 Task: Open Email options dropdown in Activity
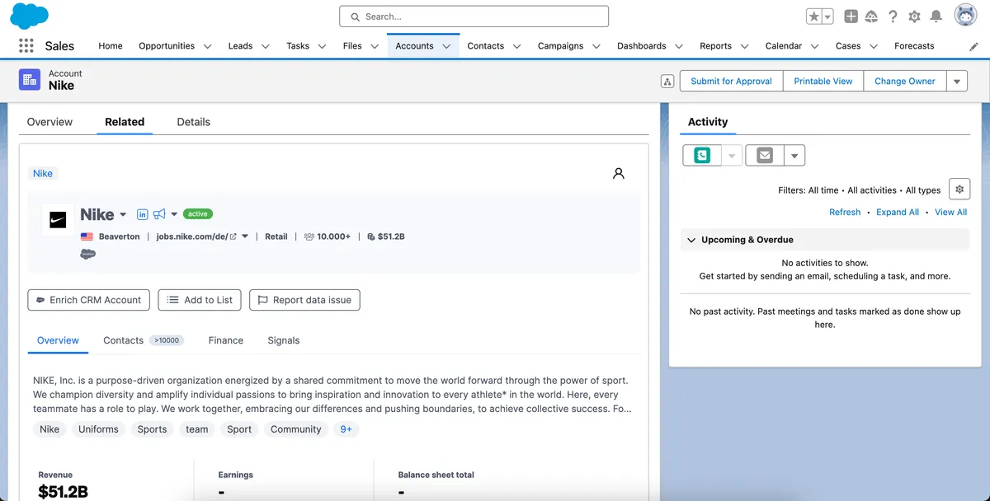(x=794, y=155)
